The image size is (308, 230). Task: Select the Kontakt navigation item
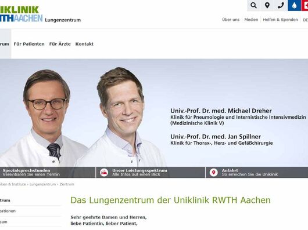pyautogui.click(x=84, y=44)
